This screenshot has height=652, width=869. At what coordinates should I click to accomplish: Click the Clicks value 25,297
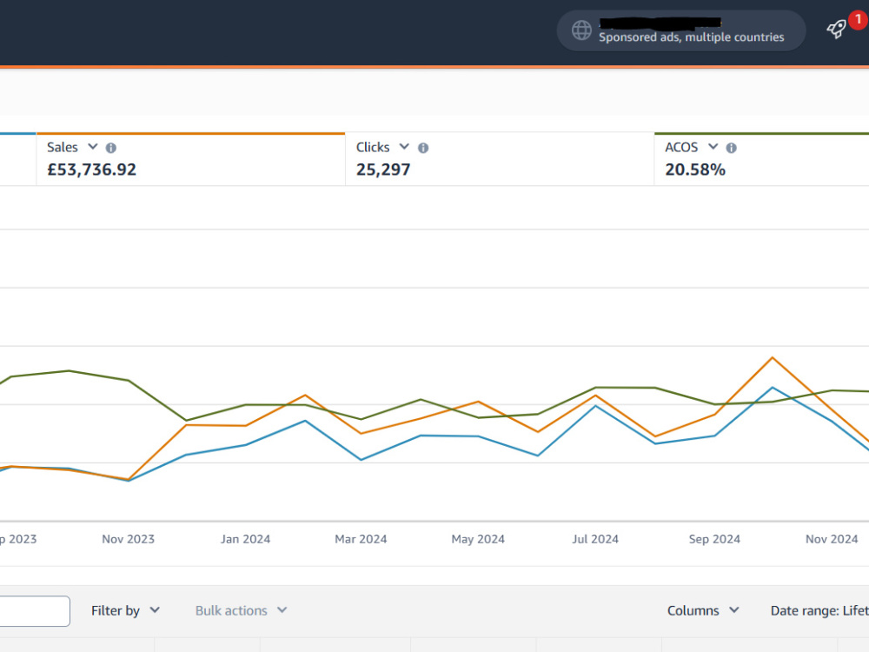[383, 170]
